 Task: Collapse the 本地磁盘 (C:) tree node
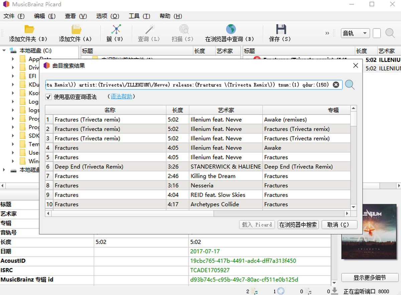coord(4,51)
